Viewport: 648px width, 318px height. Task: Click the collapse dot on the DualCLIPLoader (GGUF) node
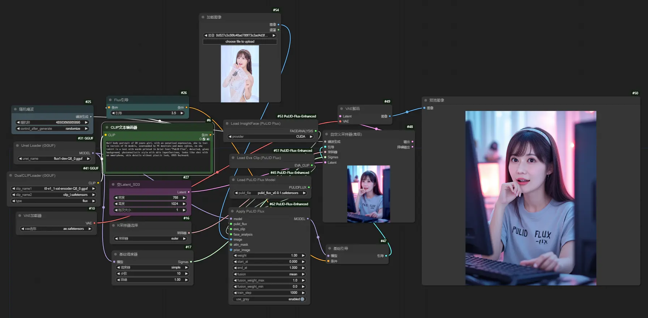click(x=10, y=176)
